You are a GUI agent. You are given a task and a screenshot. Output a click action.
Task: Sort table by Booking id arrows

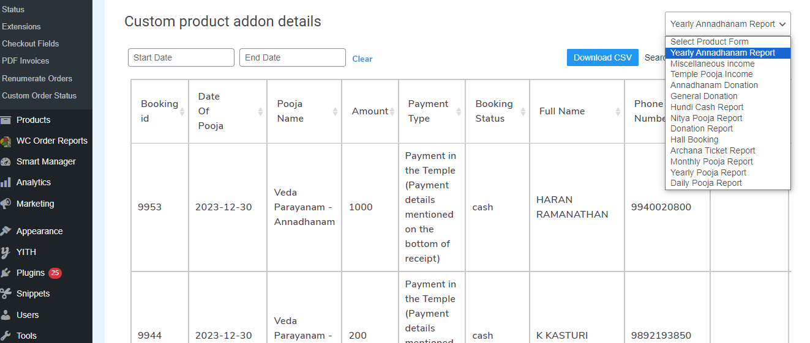(182, 111)
